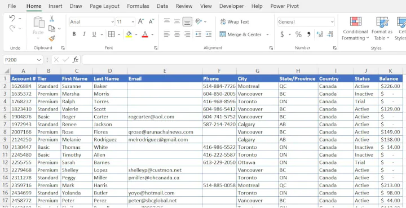Select row 9 header

click(x=6, y=139)
